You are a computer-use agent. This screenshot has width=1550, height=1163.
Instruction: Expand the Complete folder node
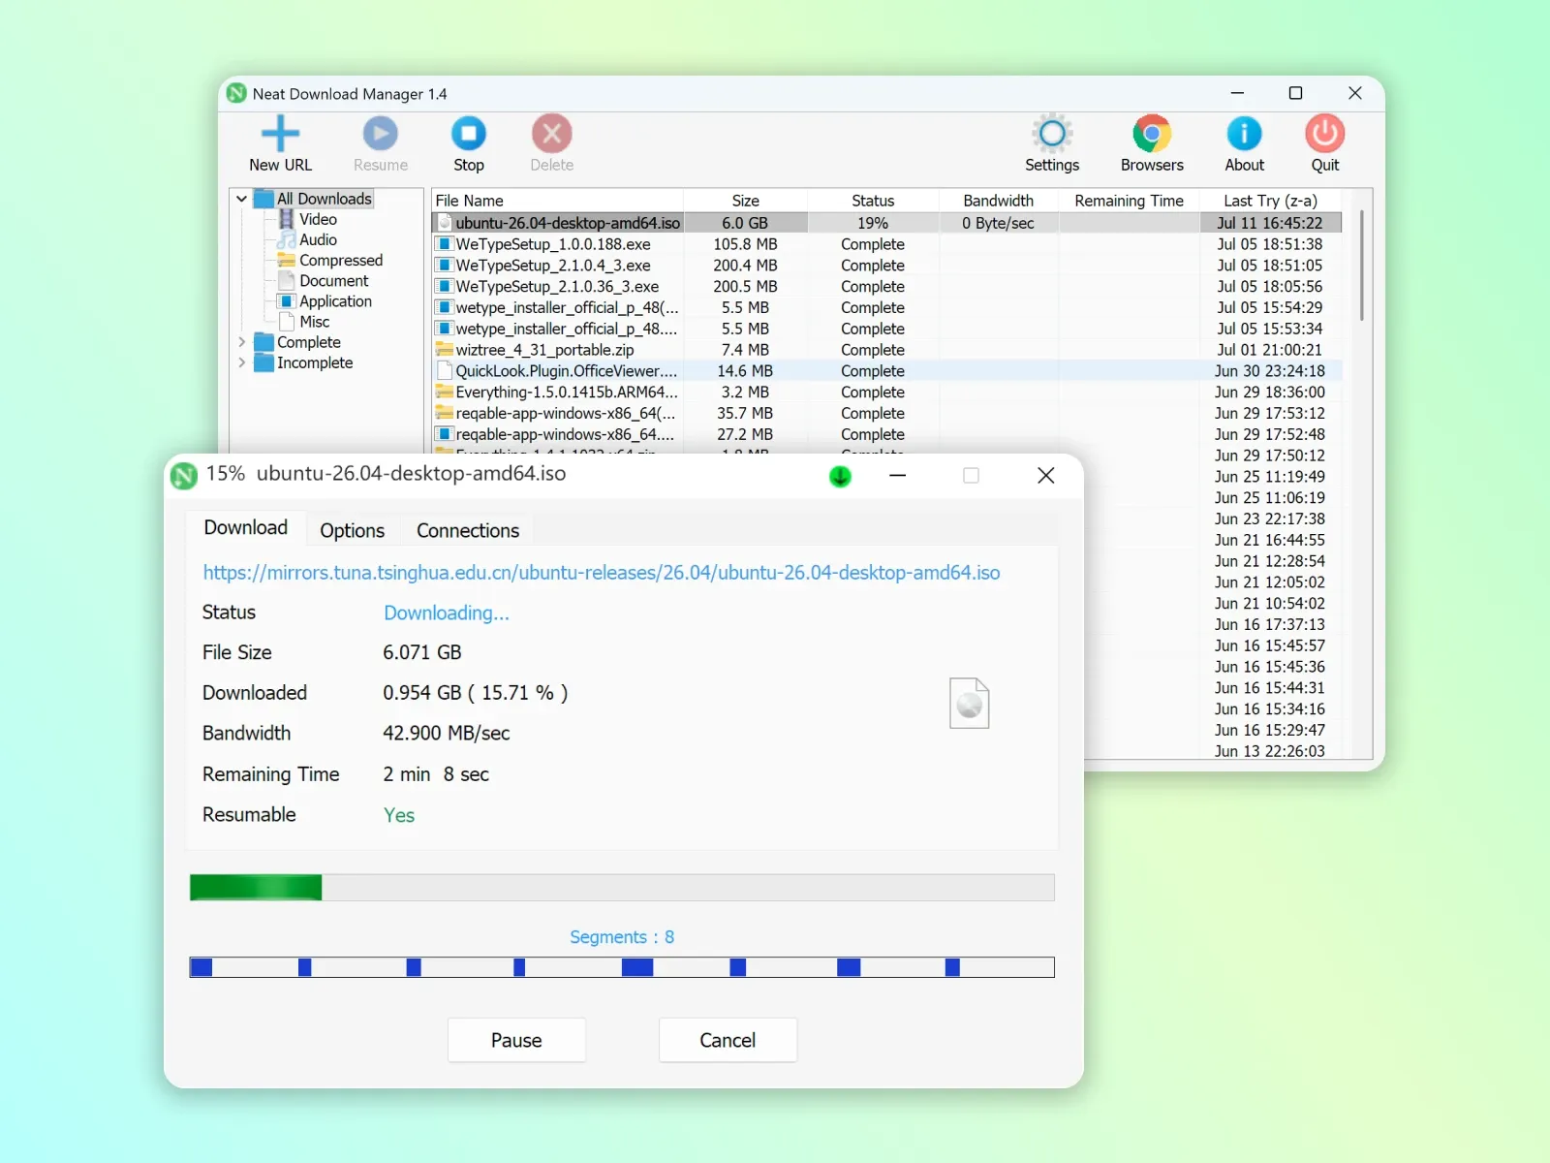point(241,342)
